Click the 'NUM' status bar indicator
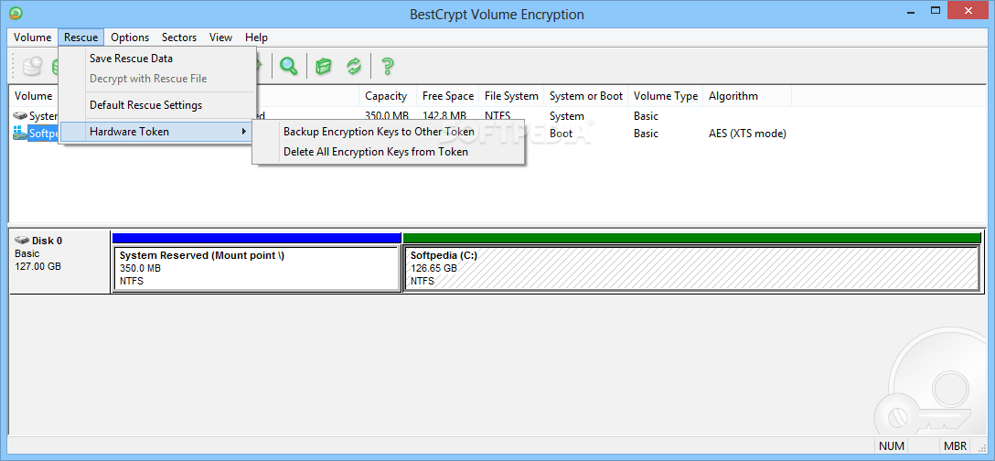The height and width of the screenshot is (461, 995). tap(891, 445)
